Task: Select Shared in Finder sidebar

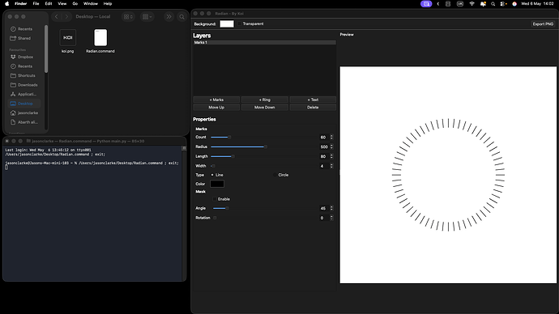Action: tap(24, 38)
